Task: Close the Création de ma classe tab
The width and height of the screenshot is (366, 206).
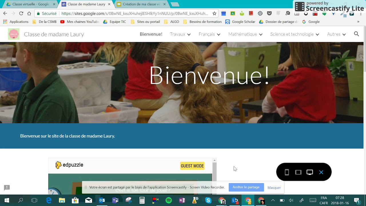Action: [164, 4]
